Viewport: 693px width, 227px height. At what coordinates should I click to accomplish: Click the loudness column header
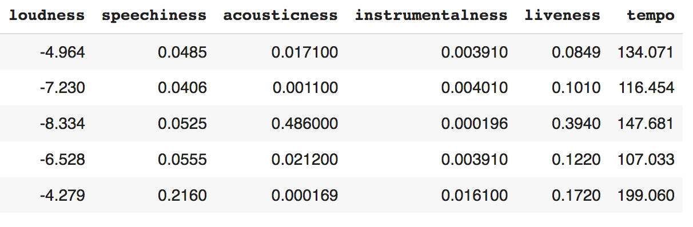(x=47, y=15)
